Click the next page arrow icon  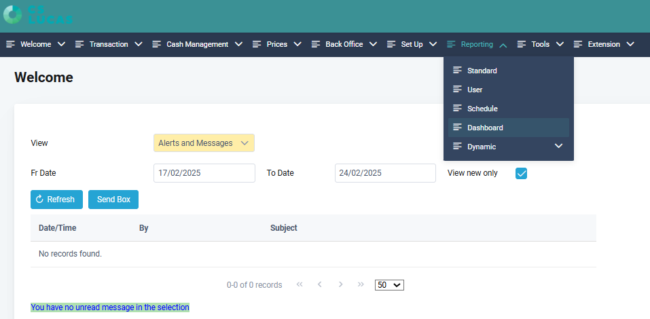click(x=340, y=285)
